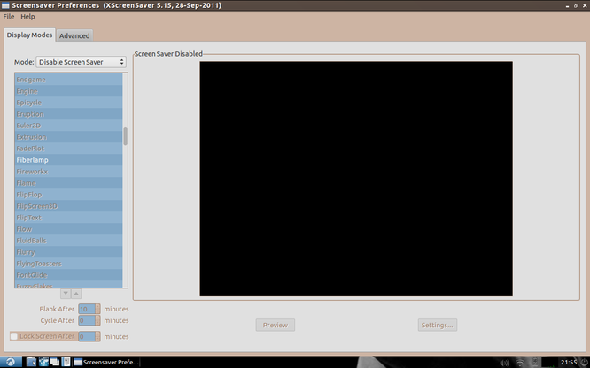
Task: Click the Preview button
Action: (275, 326)
